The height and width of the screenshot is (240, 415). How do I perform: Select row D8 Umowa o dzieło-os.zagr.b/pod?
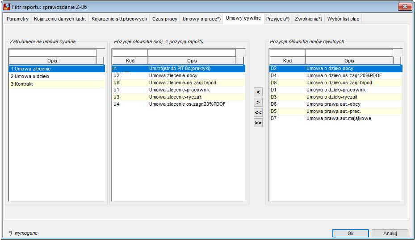tap(336, 83)
